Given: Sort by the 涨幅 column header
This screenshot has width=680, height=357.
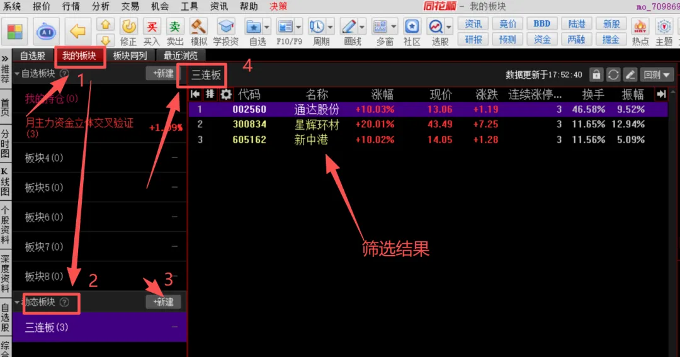Looking at the screenshot, I should click(382, 94).
